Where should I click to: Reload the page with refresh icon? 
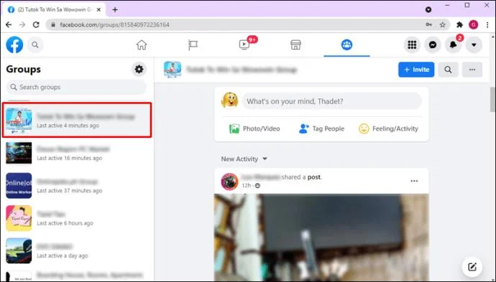coord(36,24)
